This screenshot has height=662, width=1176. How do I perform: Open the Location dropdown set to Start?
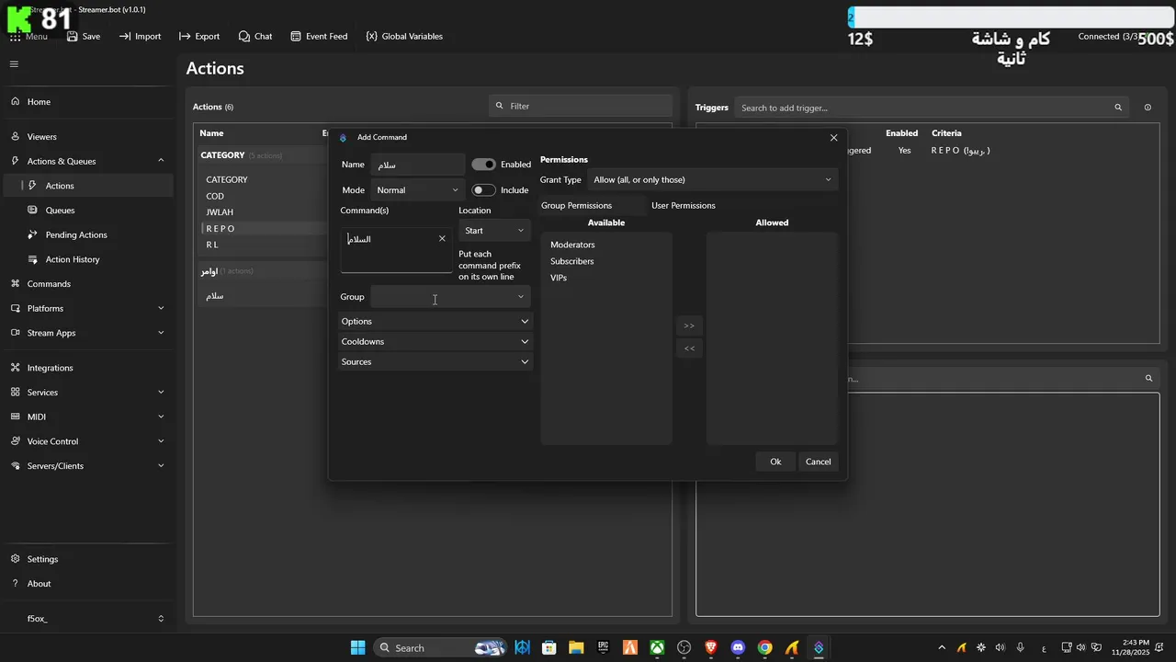tap(494, 231)
